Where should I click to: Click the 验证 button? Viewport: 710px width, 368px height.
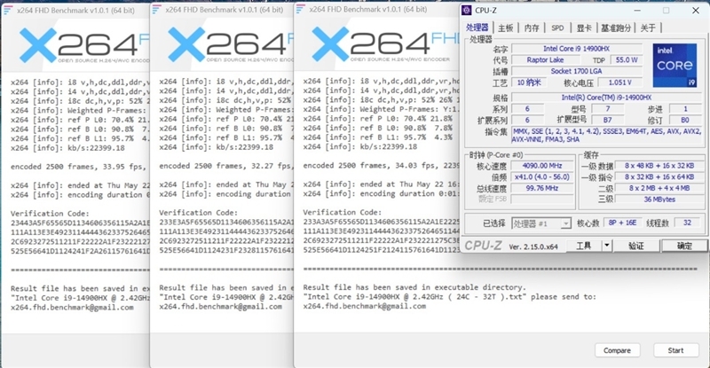(636, 246)
